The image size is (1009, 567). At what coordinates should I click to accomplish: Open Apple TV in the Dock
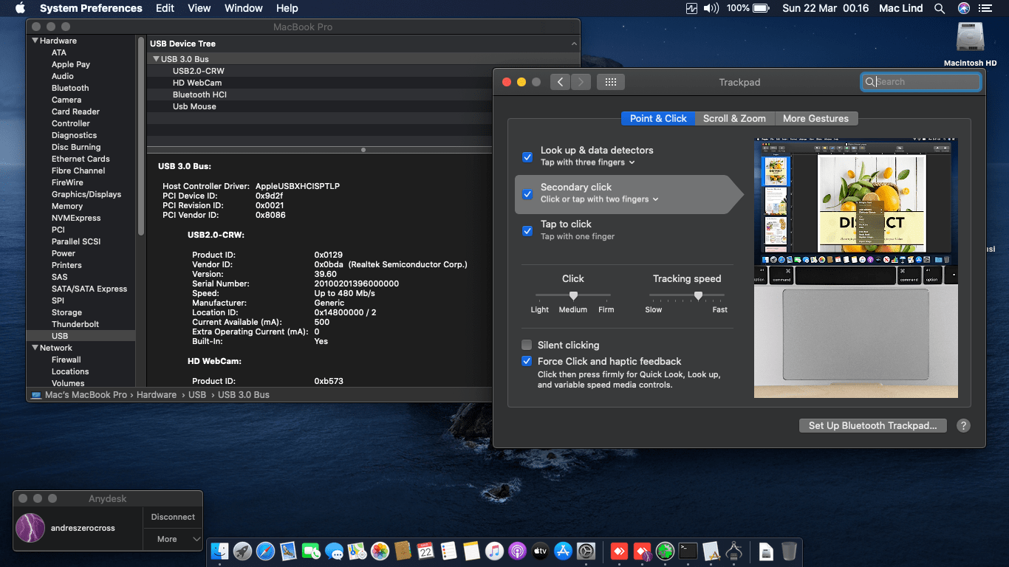(540, 551)
